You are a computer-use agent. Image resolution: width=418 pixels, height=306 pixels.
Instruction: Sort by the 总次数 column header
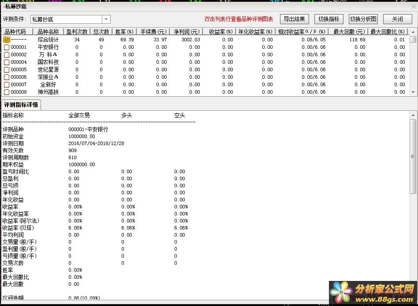pos(101,32)
